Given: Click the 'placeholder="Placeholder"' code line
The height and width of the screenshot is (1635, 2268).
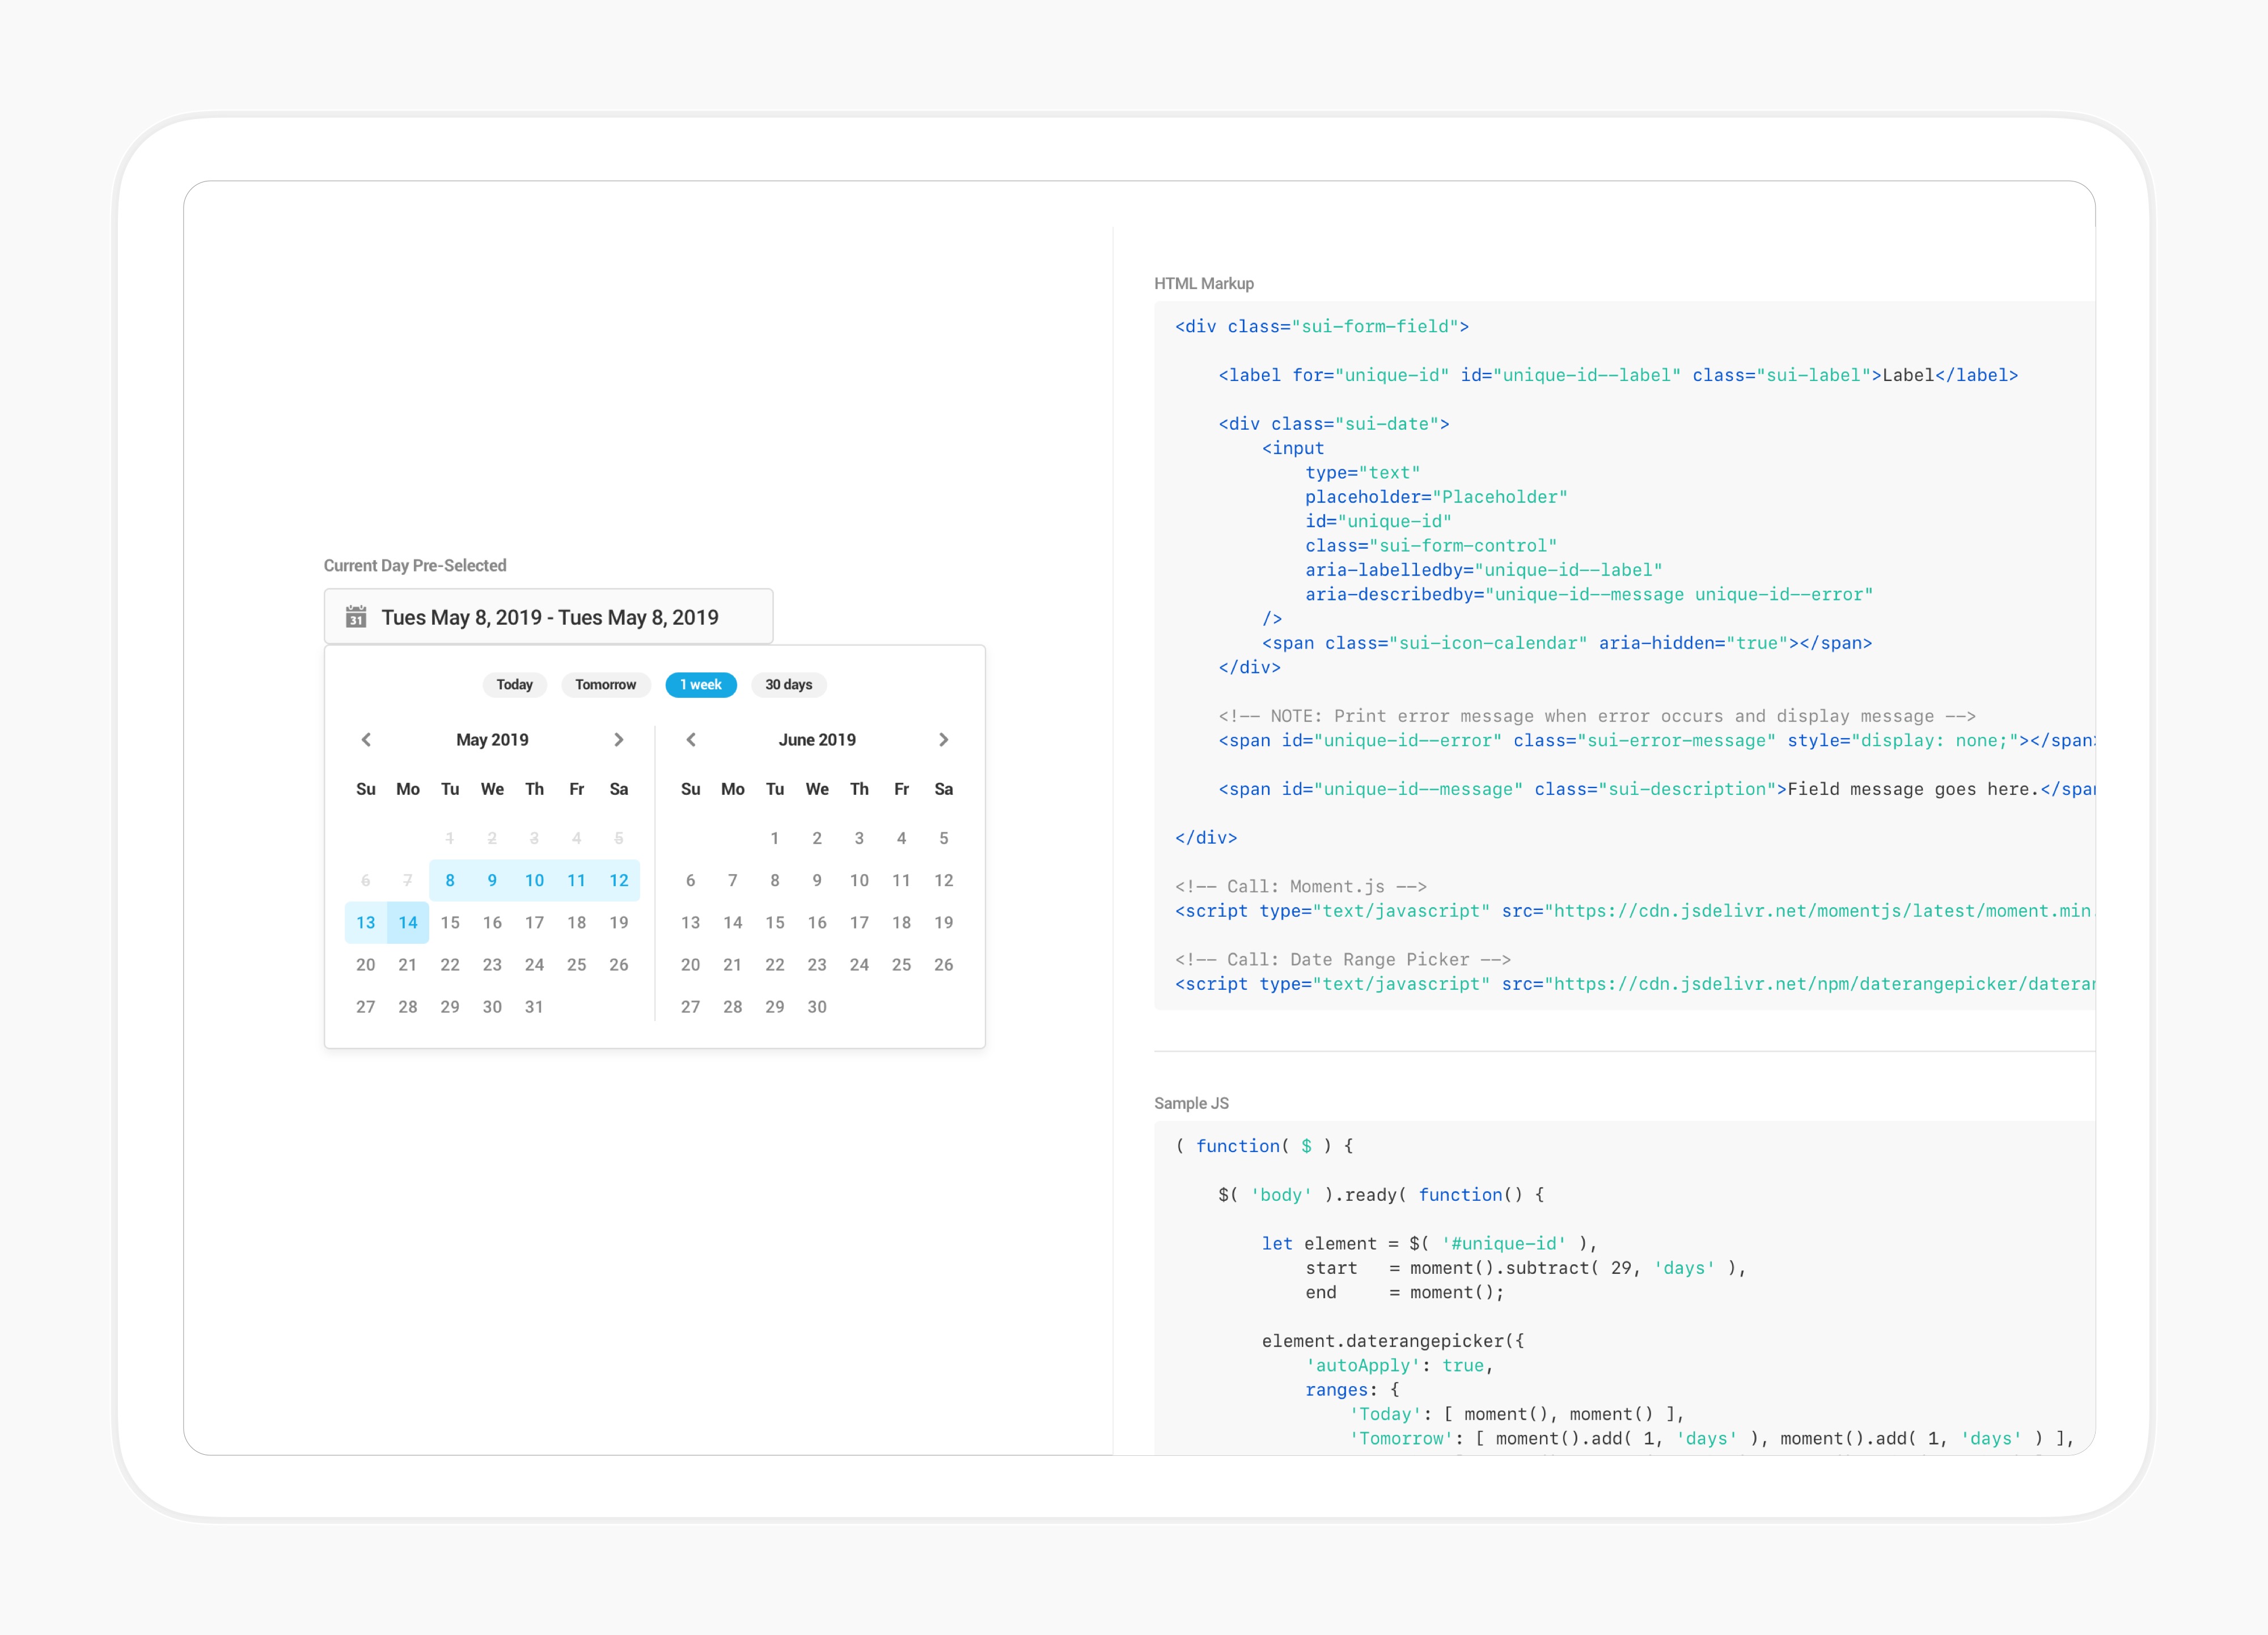Looking at the screenshot, I should pos(1436,497).
